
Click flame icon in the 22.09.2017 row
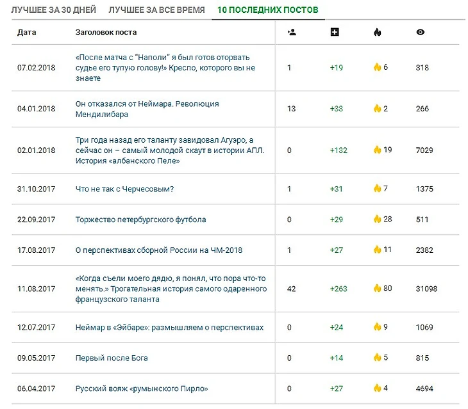tap(378, 219)
